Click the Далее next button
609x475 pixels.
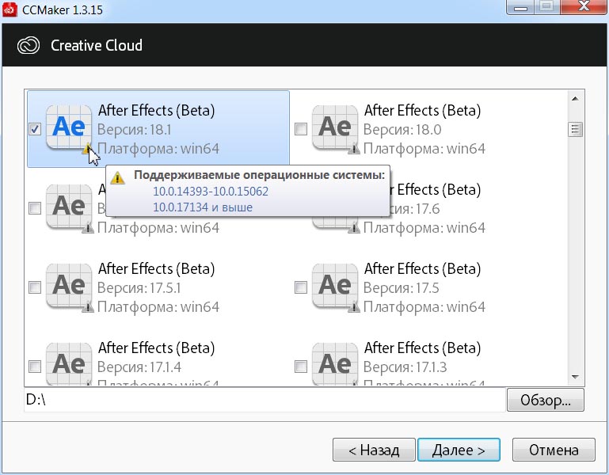(x=459, y=450)
